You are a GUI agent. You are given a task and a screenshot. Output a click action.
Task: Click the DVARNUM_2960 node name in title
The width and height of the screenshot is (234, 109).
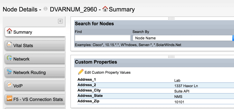73,9
